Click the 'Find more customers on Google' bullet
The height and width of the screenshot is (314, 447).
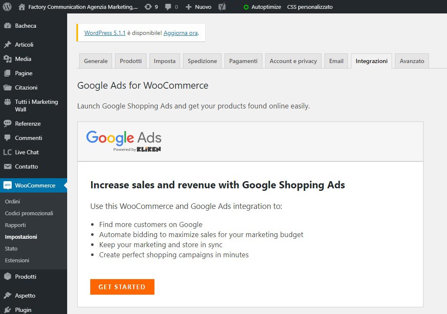pos(151,224)
